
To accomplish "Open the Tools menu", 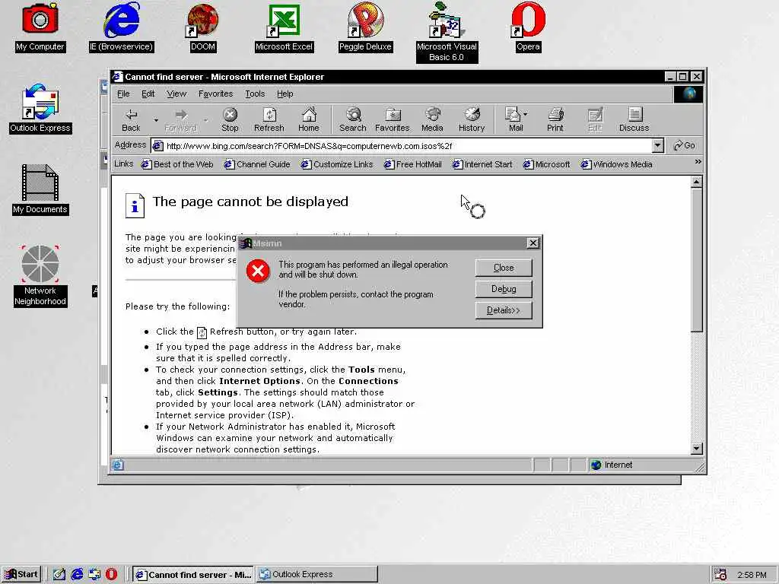I will tap(255, 94).
